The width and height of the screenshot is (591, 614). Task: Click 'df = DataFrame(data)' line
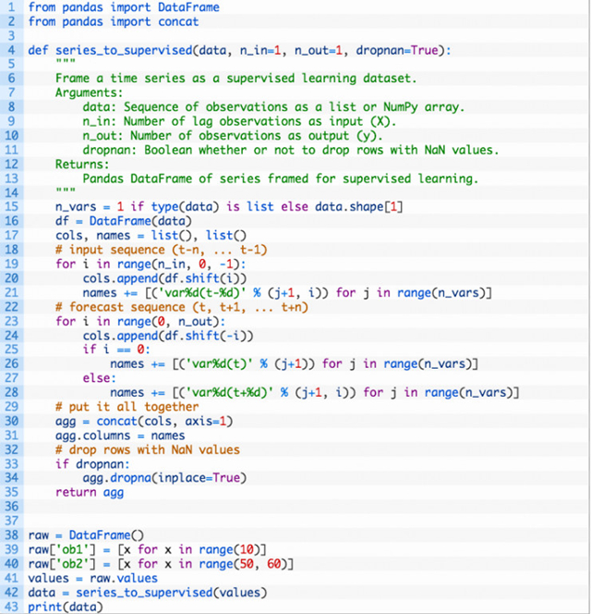point(124,221)
